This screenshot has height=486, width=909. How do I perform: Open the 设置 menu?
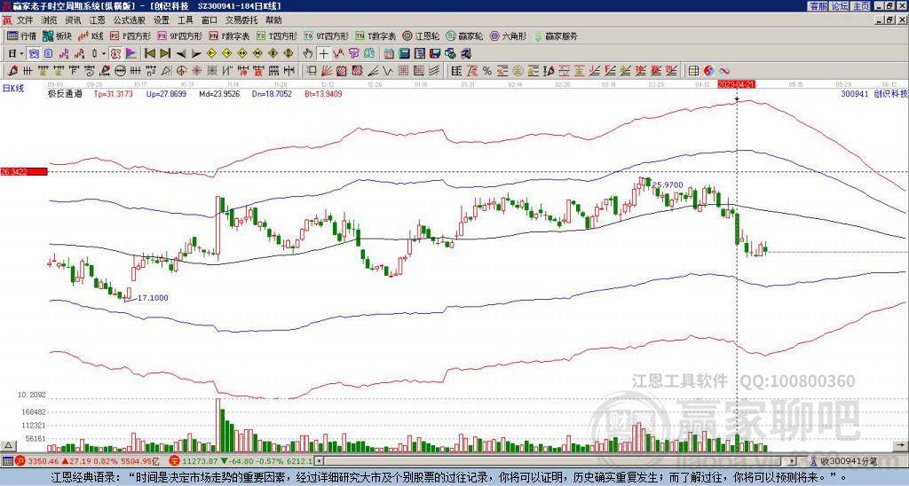162,20
